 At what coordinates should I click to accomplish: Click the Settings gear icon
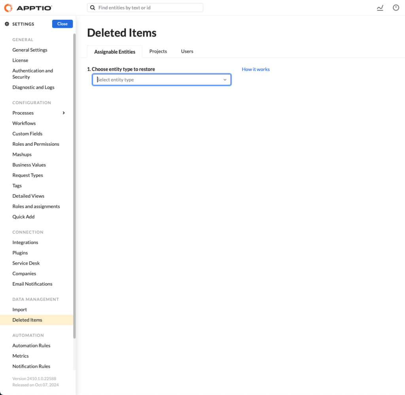(7, 24)
